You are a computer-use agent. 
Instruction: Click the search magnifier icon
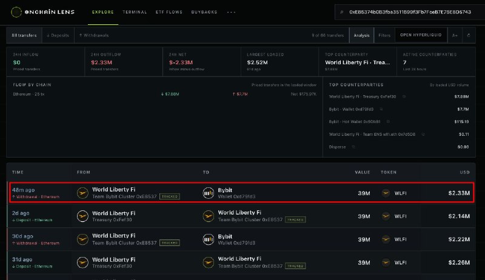(x=342, y=12)
